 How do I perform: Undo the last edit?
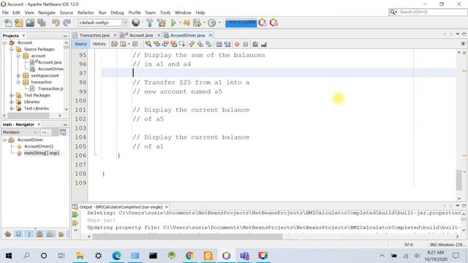(56, 23)
